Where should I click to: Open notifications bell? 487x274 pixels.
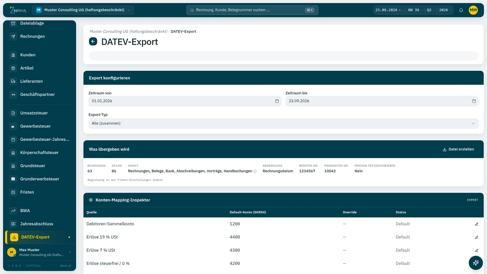pos(461,10)
